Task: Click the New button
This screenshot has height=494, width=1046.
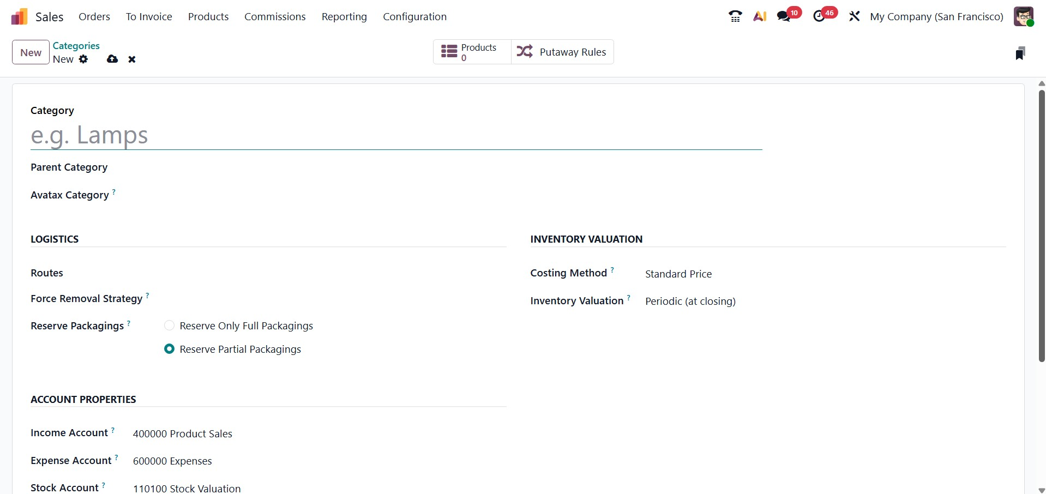Action: tap(31, 52)
